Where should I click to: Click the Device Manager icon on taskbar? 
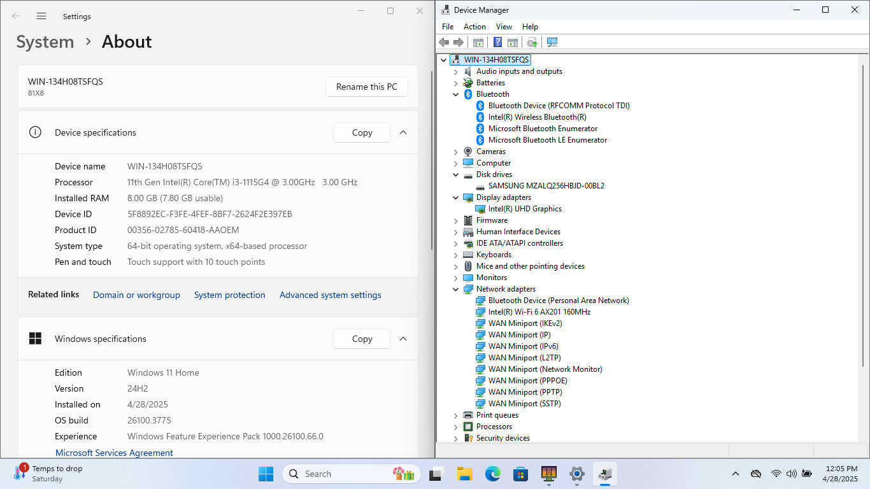point(605,474)
